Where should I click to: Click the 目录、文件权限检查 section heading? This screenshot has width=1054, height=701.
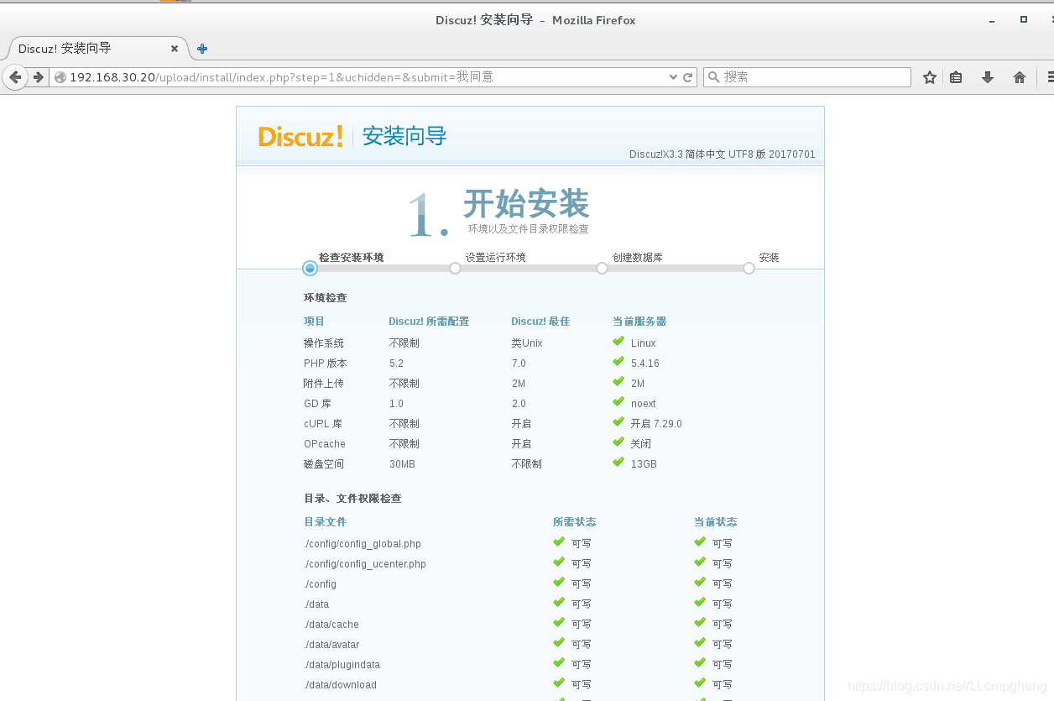[352, 499]
